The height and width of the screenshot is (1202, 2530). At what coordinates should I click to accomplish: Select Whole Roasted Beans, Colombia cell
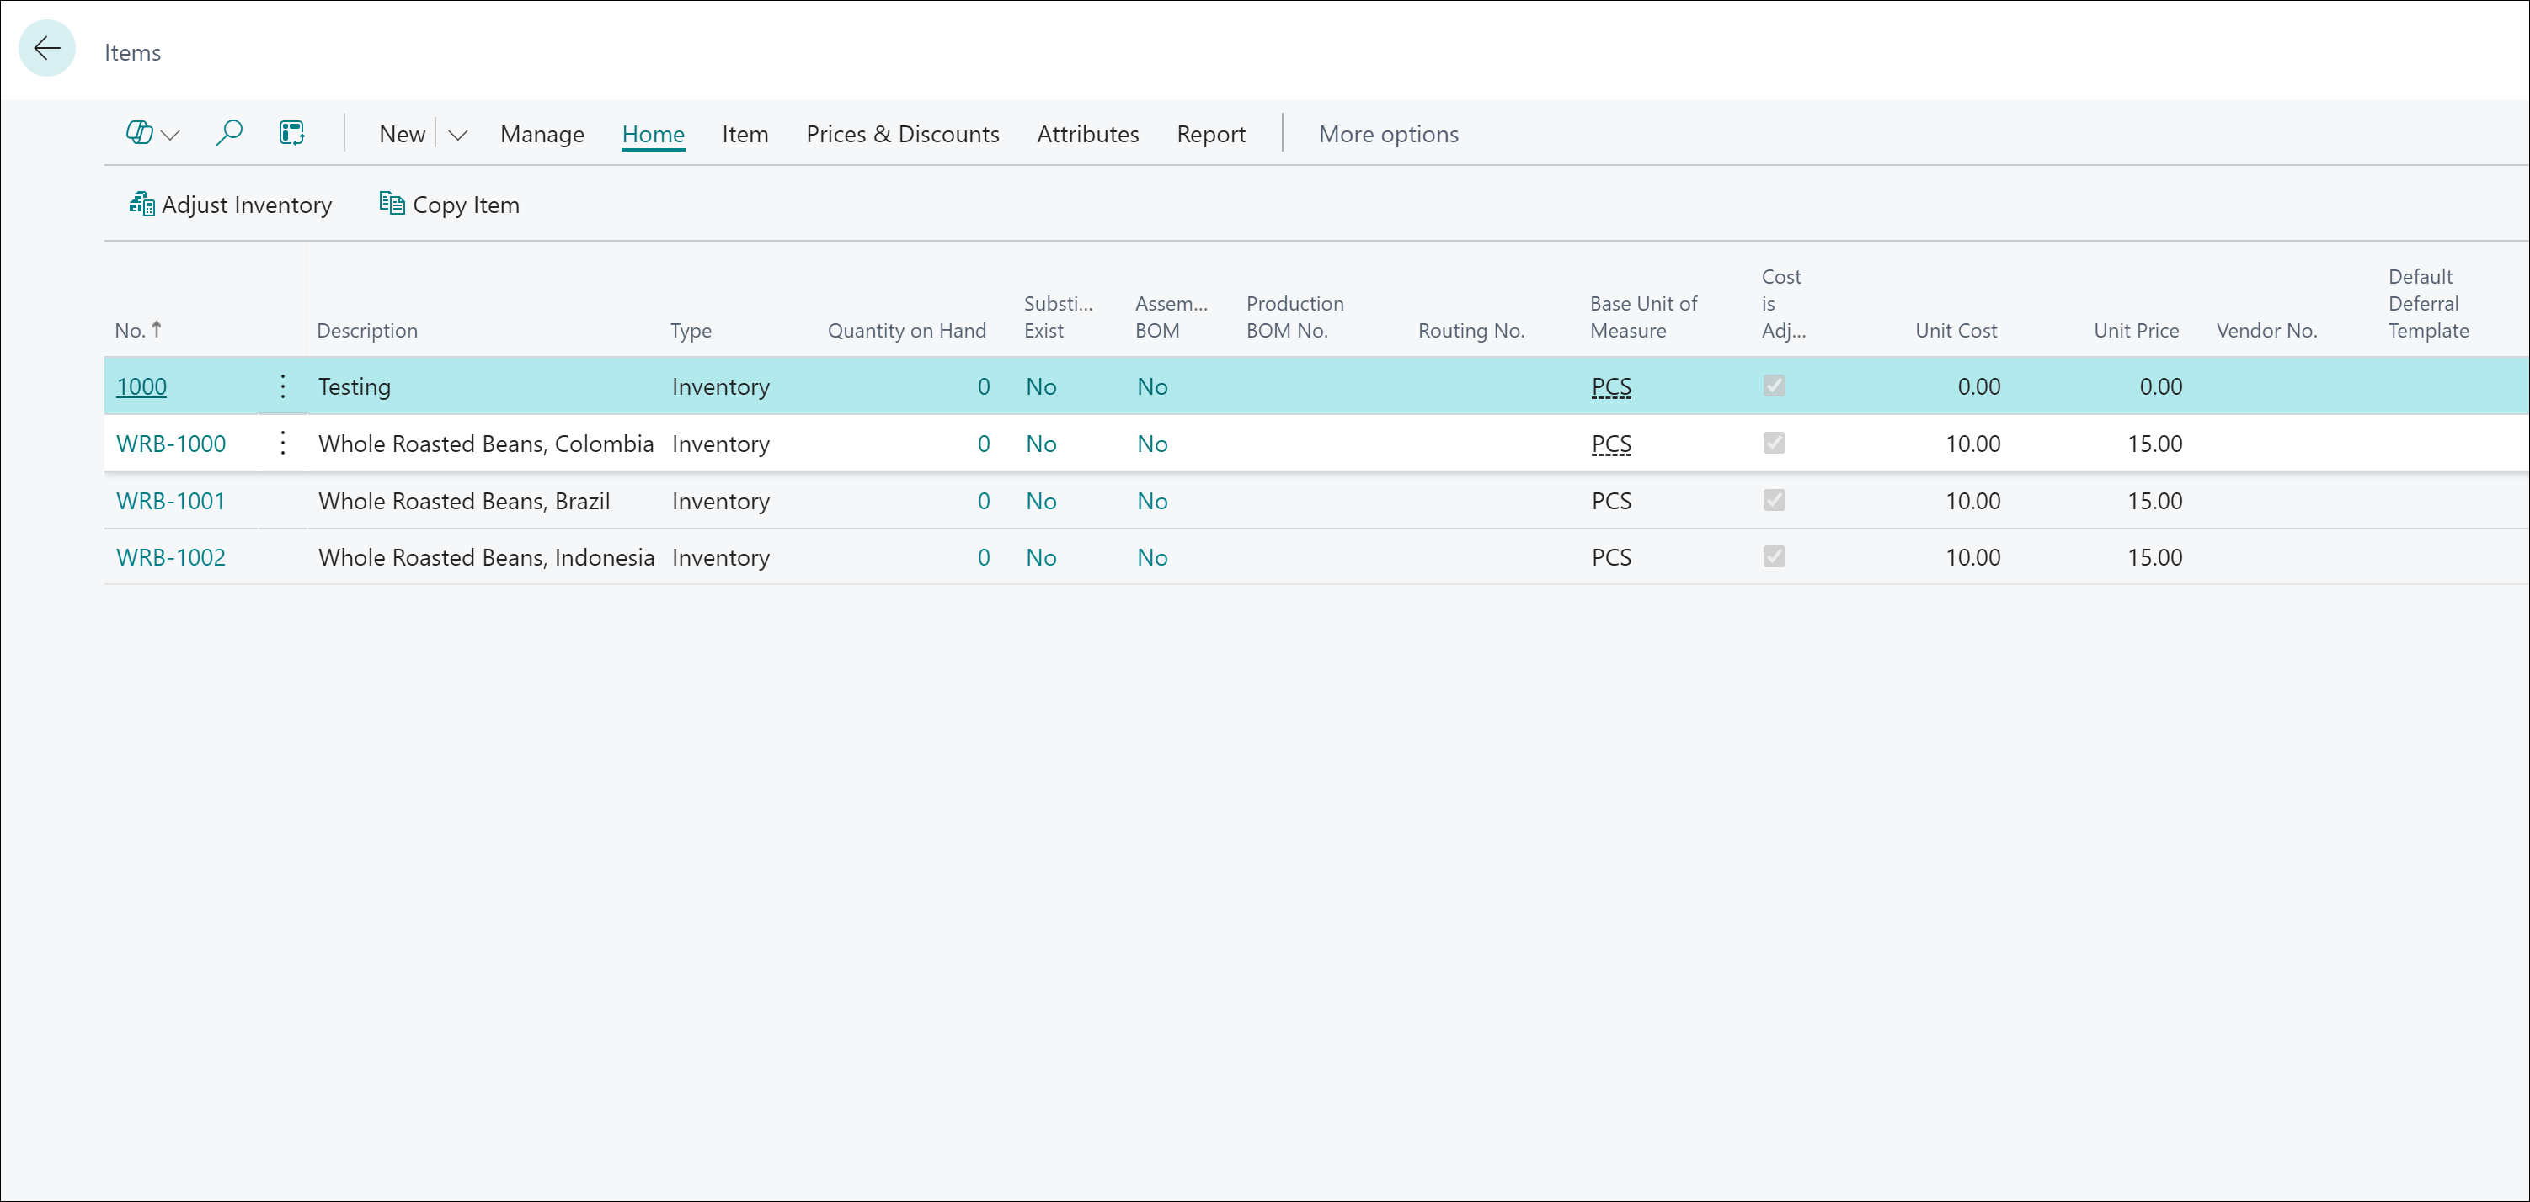pyautogui.click(x=485, y=444)
